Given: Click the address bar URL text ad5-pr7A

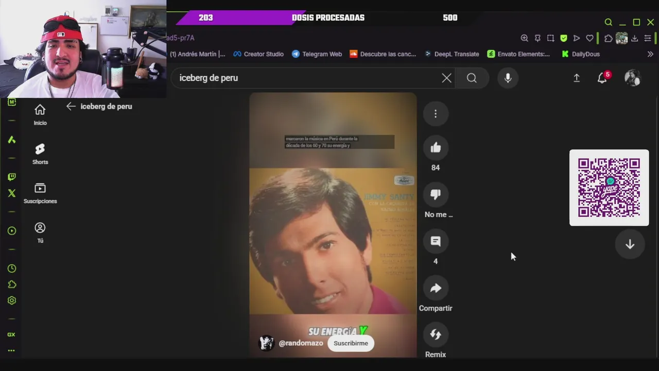Looking at the screenshot, I should pyautogui.click(x=180, y=38).
